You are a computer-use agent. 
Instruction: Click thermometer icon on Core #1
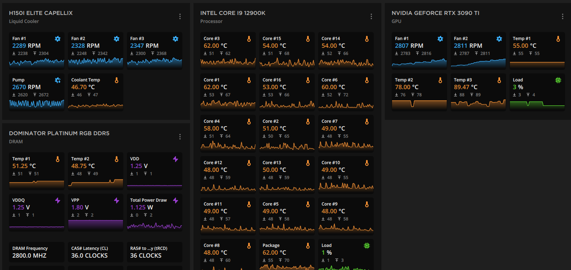tap(249, 80)
